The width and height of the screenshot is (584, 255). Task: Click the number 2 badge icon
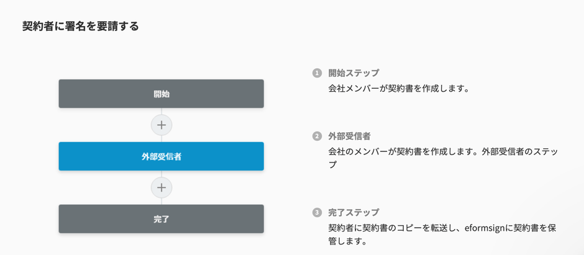coord(317,136)
